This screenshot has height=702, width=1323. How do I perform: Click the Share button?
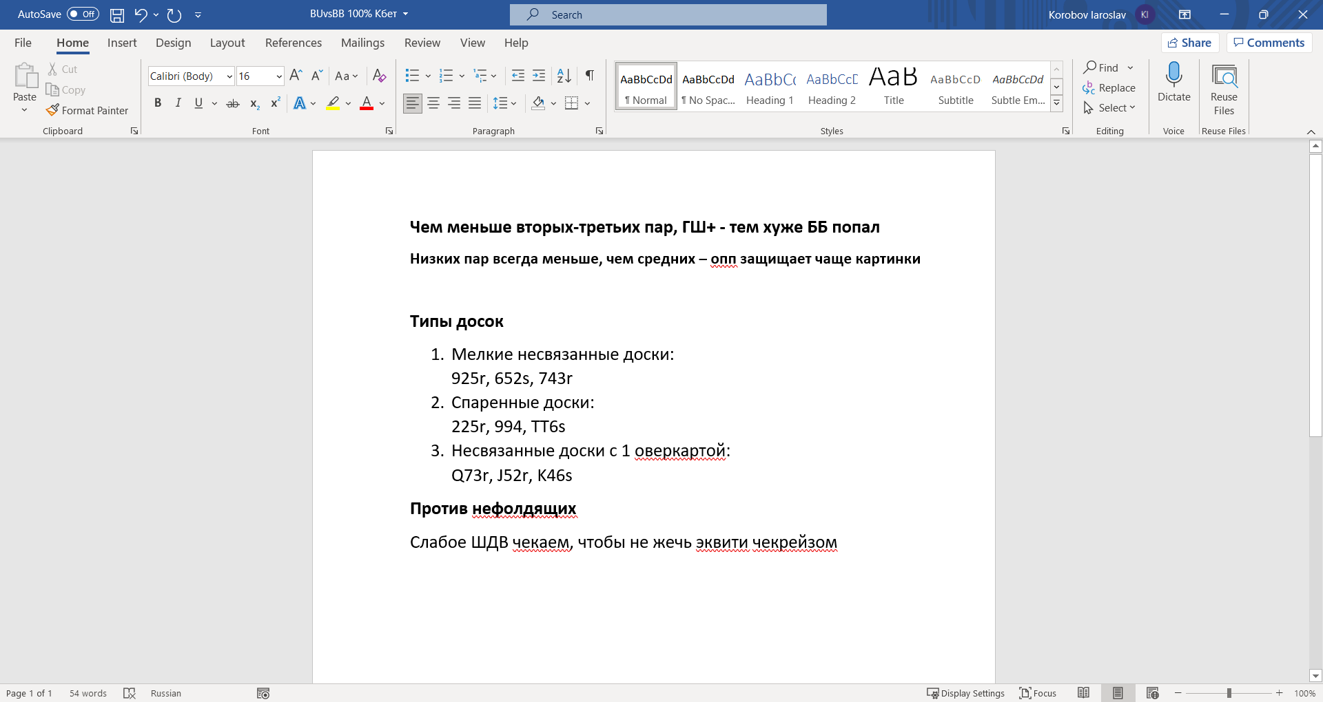pos(1190,43)
